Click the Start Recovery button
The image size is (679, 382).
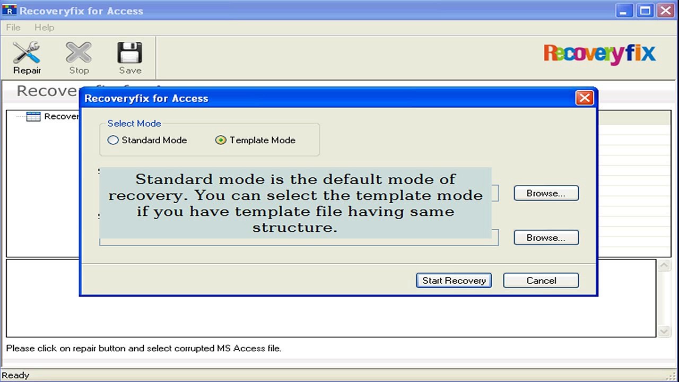click(x=454, y=281)
